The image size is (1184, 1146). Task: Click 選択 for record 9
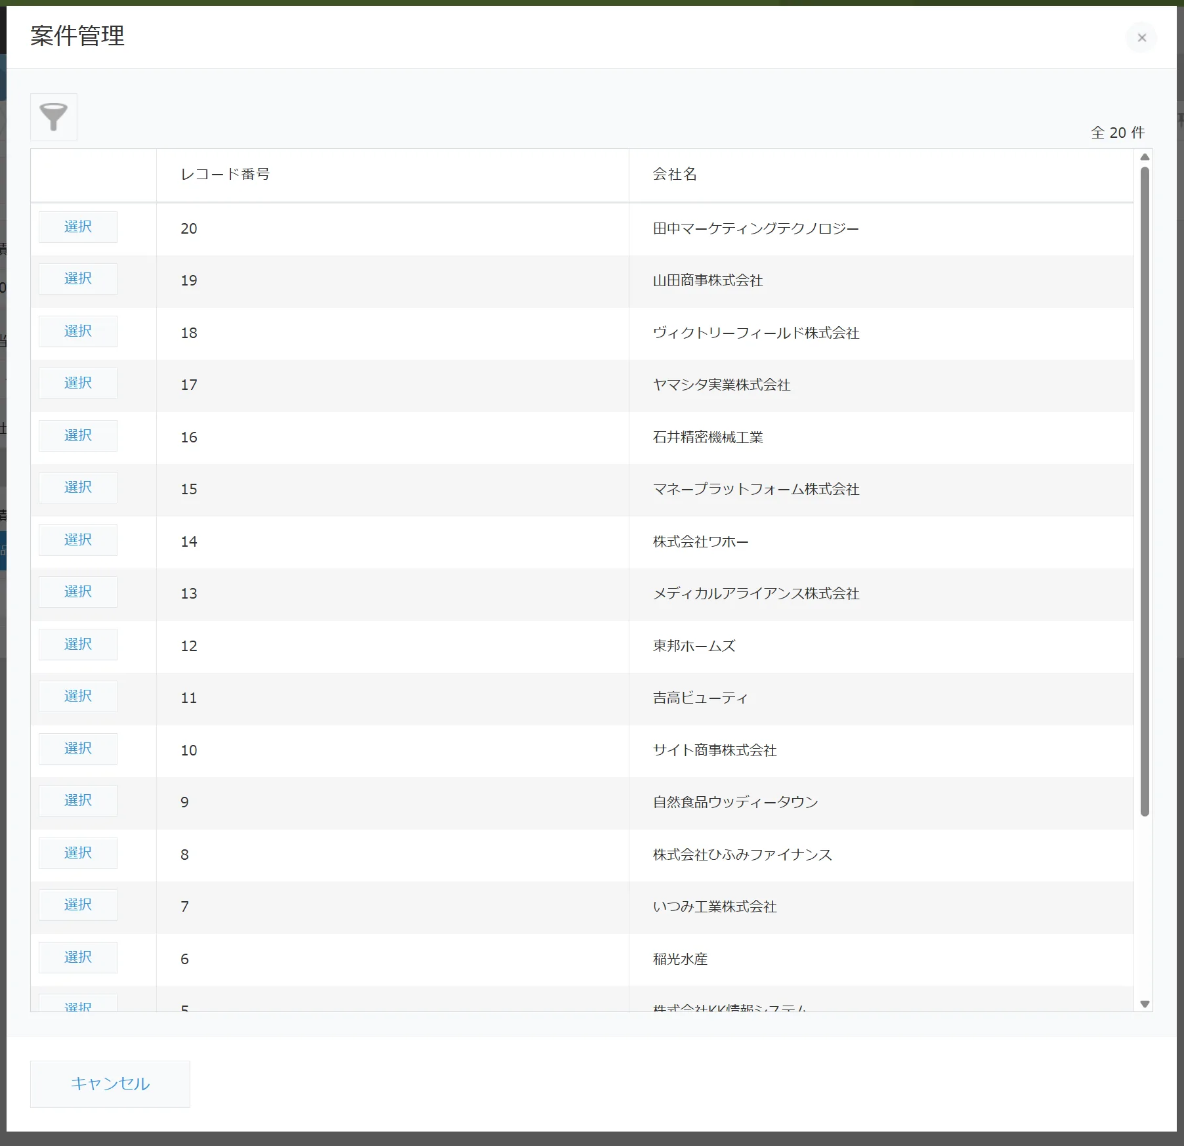coord(78,801)
